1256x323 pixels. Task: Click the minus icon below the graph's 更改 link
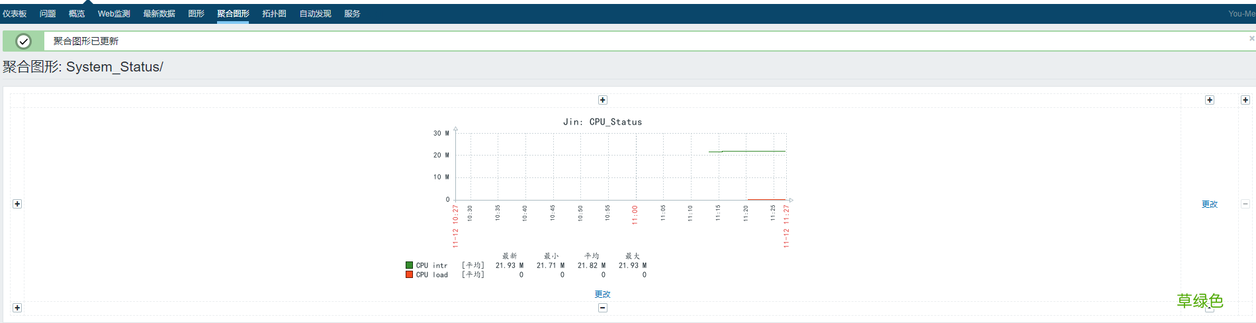(602, 308)
